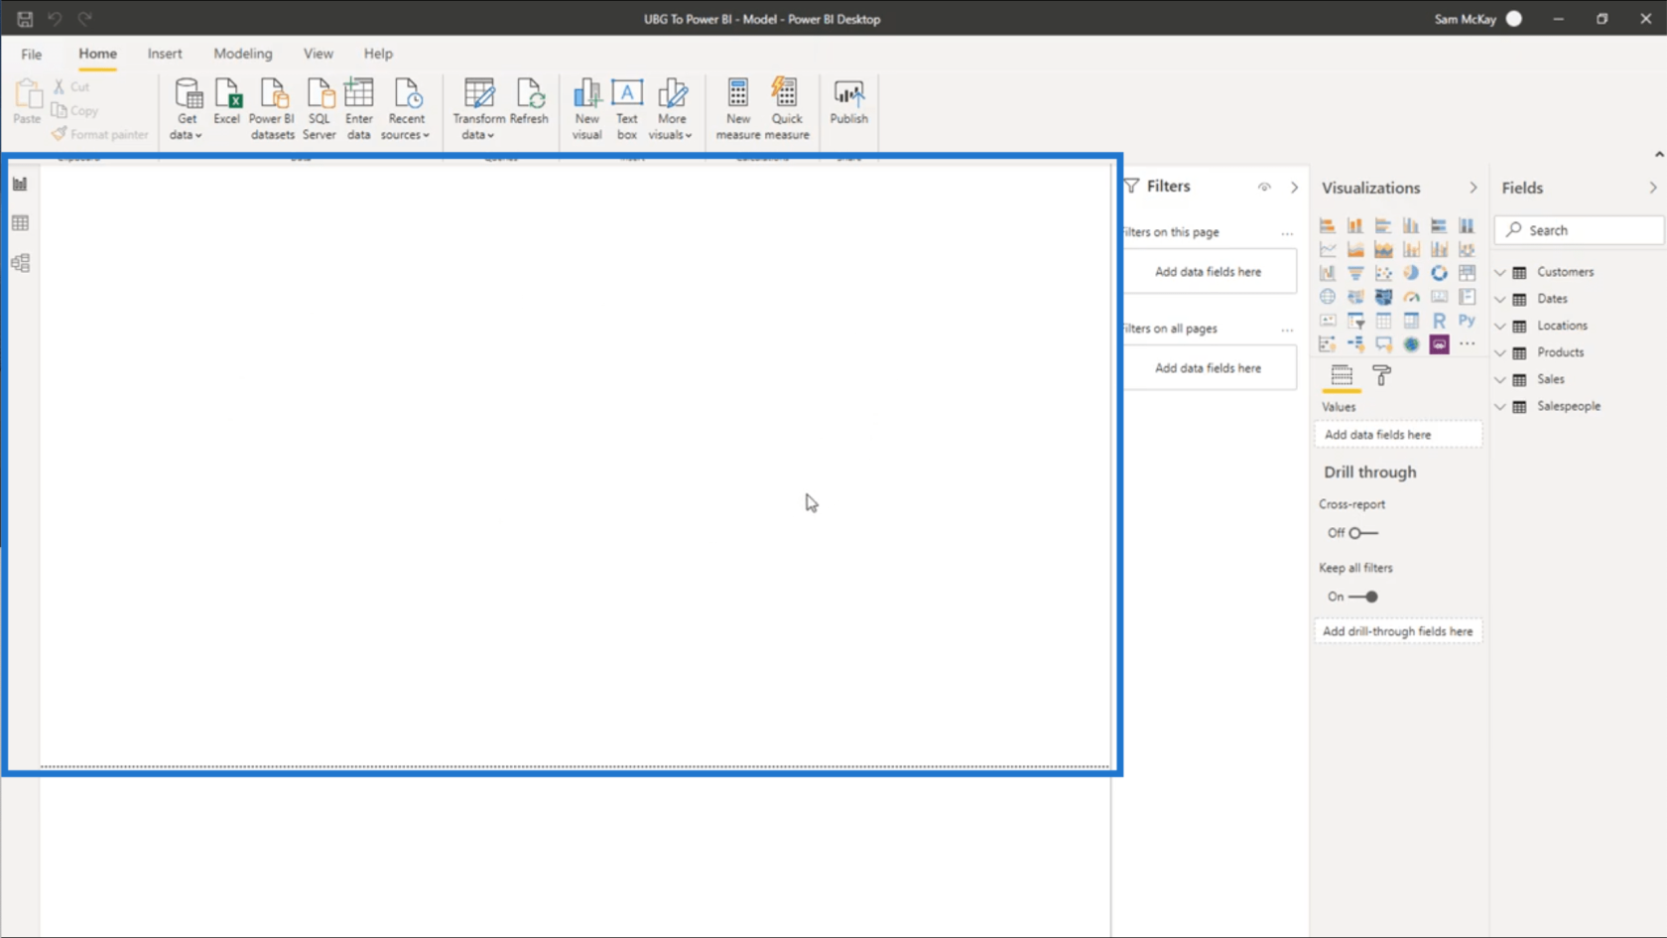Select the treemap visualization

click(x=1467, y=273)
